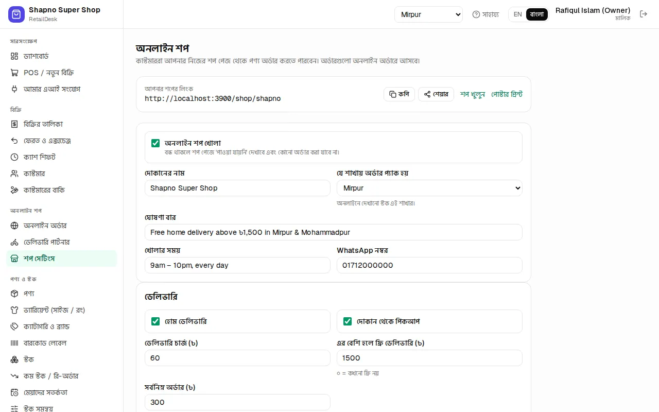659x412 pixels.
Task: Click the logout arrow icon
Action: tap(644, 14)
